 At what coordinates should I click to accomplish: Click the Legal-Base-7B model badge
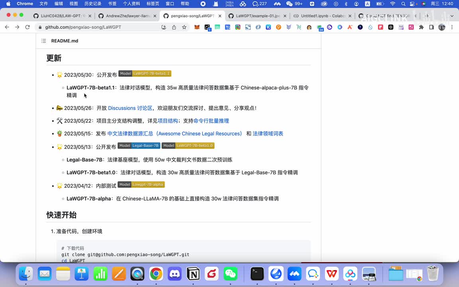coord(139,146)
